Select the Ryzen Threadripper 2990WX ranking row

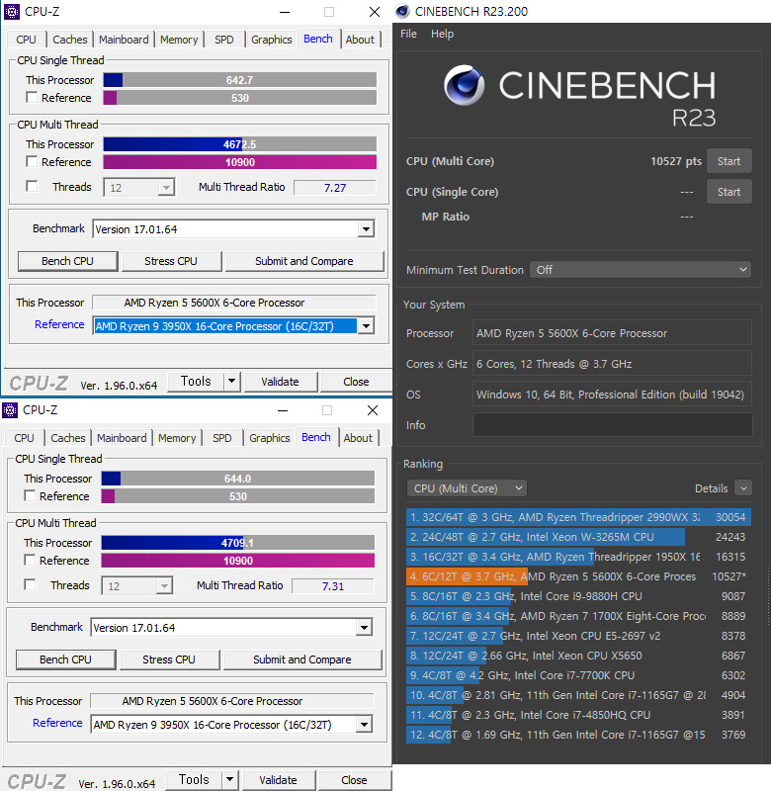pyautogui.click(x=578, y=517)
